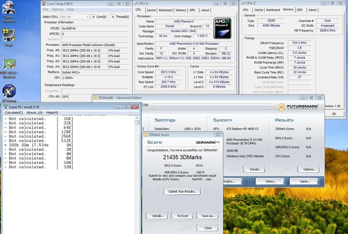The image size is (348, 234).
Task: Open the GPU-Z 0.3.1 shortcut icon
Action: pos(8,68)
